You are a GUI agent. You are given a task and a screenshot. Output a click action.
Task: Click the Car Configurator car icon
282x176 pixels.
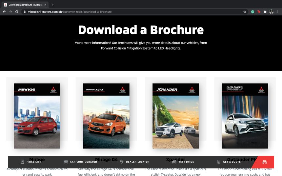(66, 162)
